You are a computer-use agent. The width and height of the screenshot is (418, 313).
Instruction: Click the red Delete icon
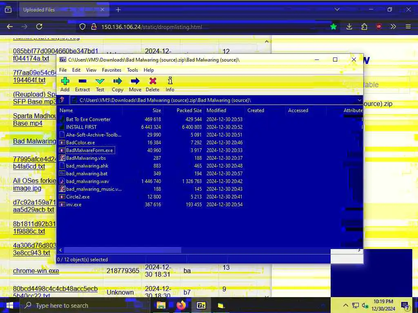[x=153, y=81]
